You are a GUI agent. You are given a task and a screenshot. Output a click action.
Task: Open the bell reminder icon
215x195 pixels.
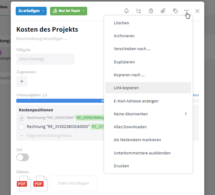(127, 11)
